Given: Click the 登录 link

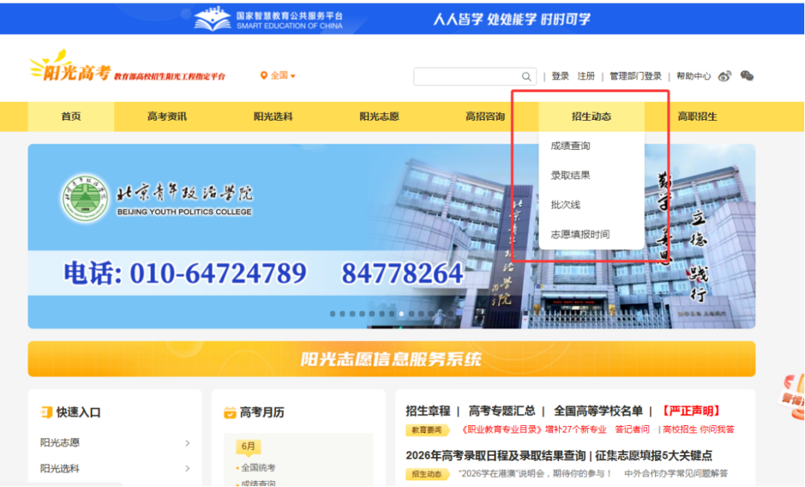Looking at the screenshot, I should click(x=560, y=76).
